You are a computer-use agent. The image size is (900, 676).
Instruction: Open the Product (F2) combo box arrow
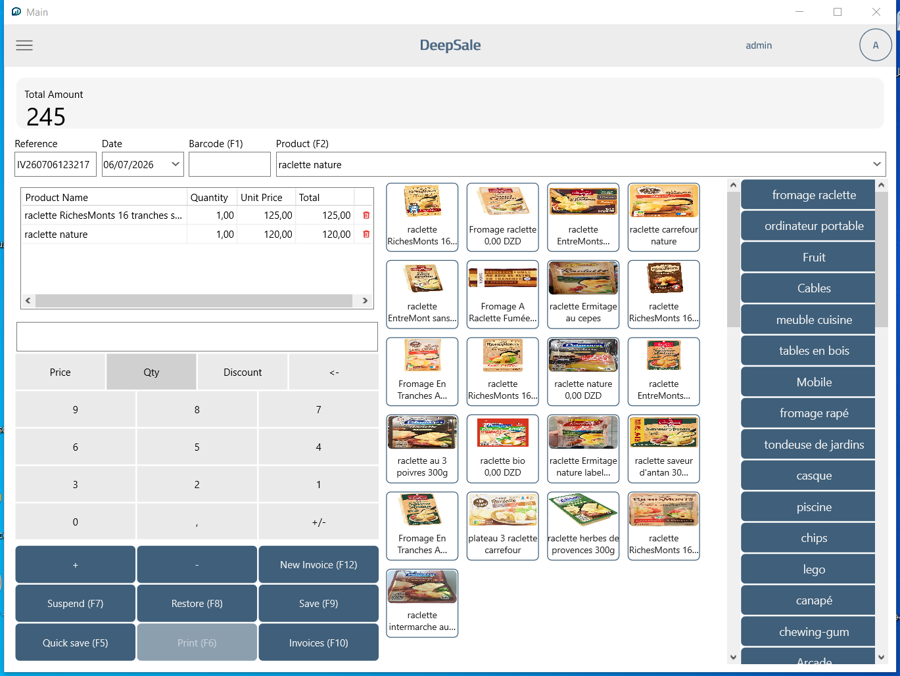point(877,164)
